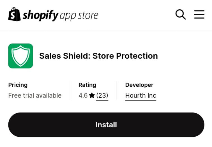Click the "app store" header text
212x147 pixels.
coord(79,16)
